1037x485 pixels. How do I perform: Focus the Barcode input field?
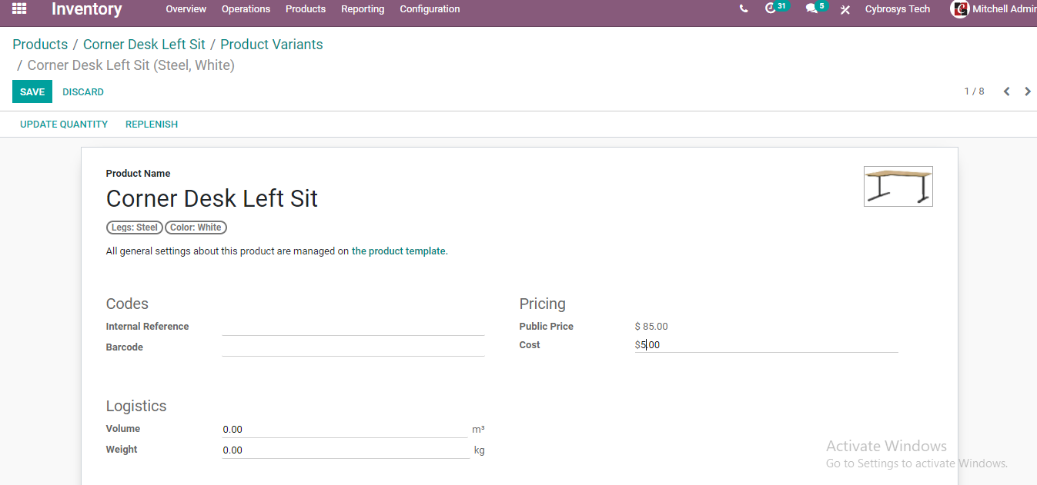[x=353, y=347]
